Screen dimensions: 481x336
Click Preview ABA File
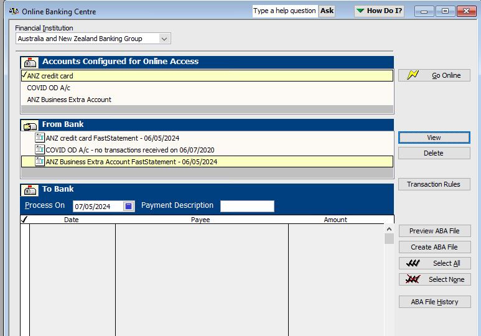[435, 231]
